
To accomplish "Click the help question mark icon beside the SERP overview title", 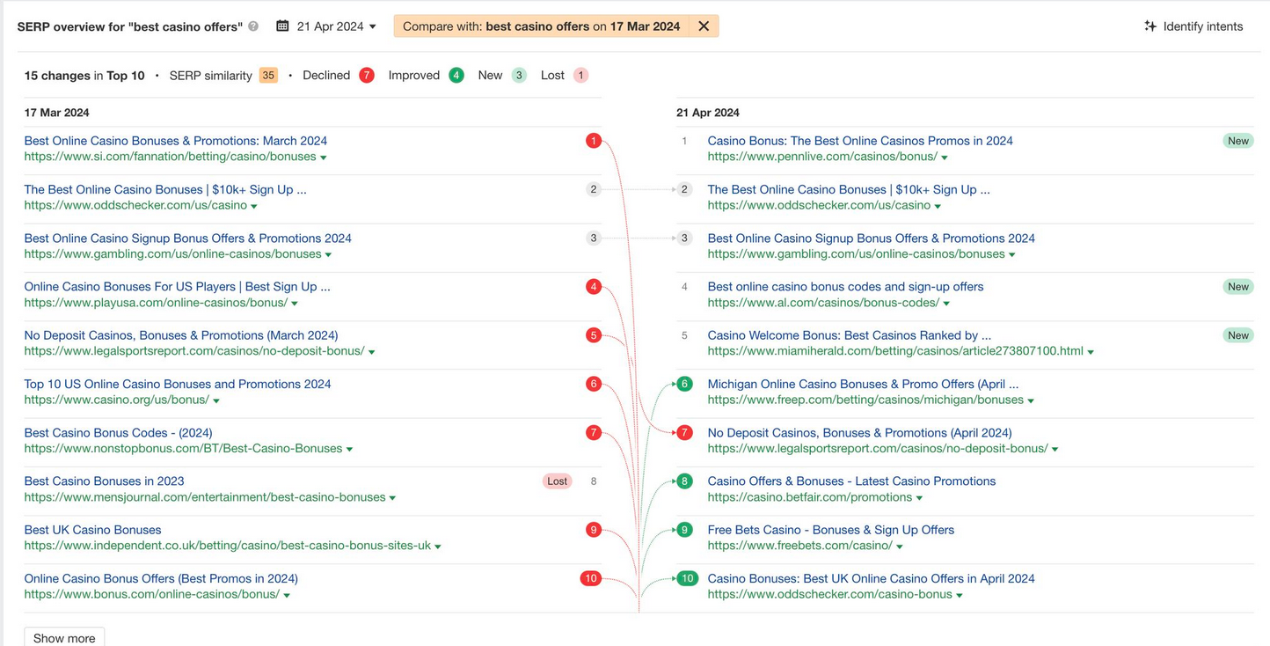I will 253,26.
